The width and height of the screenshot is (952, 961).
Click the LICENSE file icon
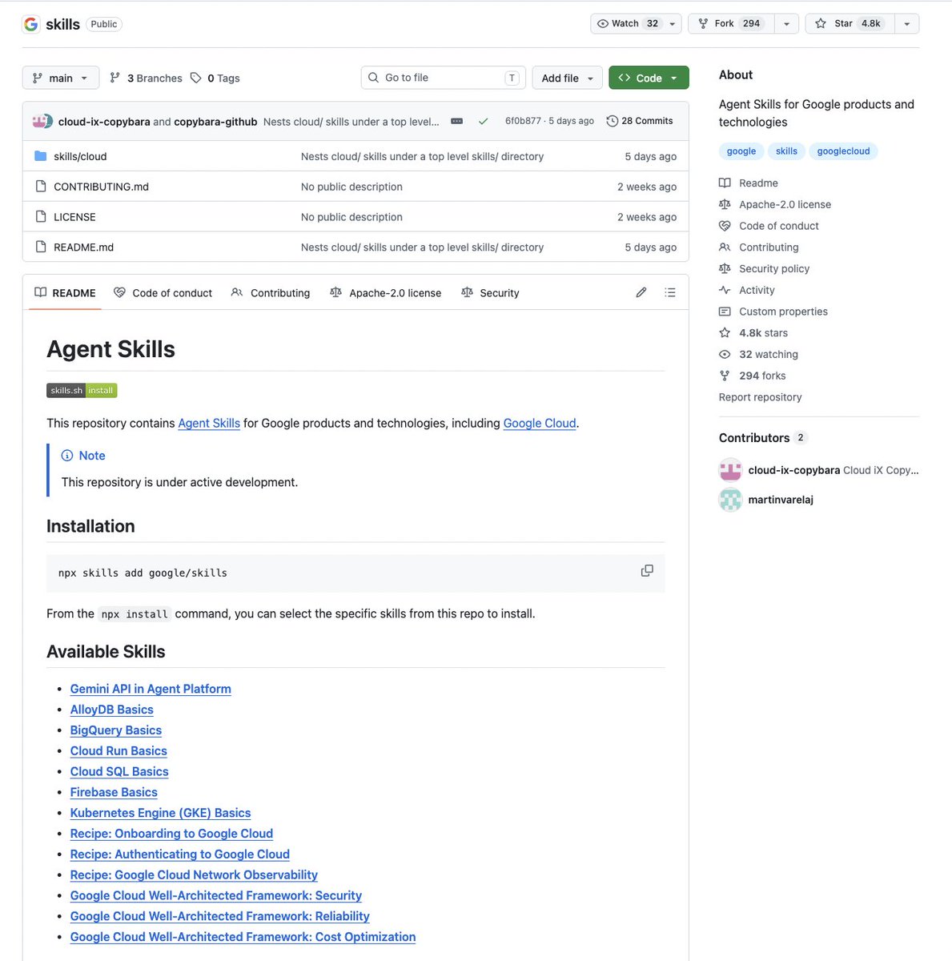[x=41, y=217]
